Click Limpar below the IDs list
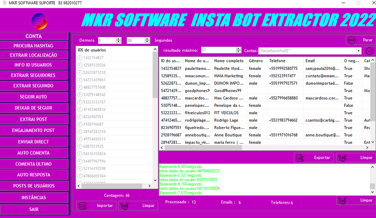Image resolution: width=376 pixels, height=218 pixels. [138, 206]
